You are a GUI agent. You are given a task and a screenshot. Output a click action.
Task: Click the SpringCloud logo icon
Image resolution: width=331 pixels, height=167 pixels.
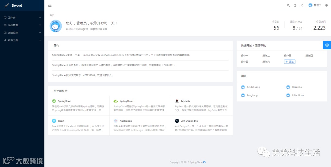(116, 101)
